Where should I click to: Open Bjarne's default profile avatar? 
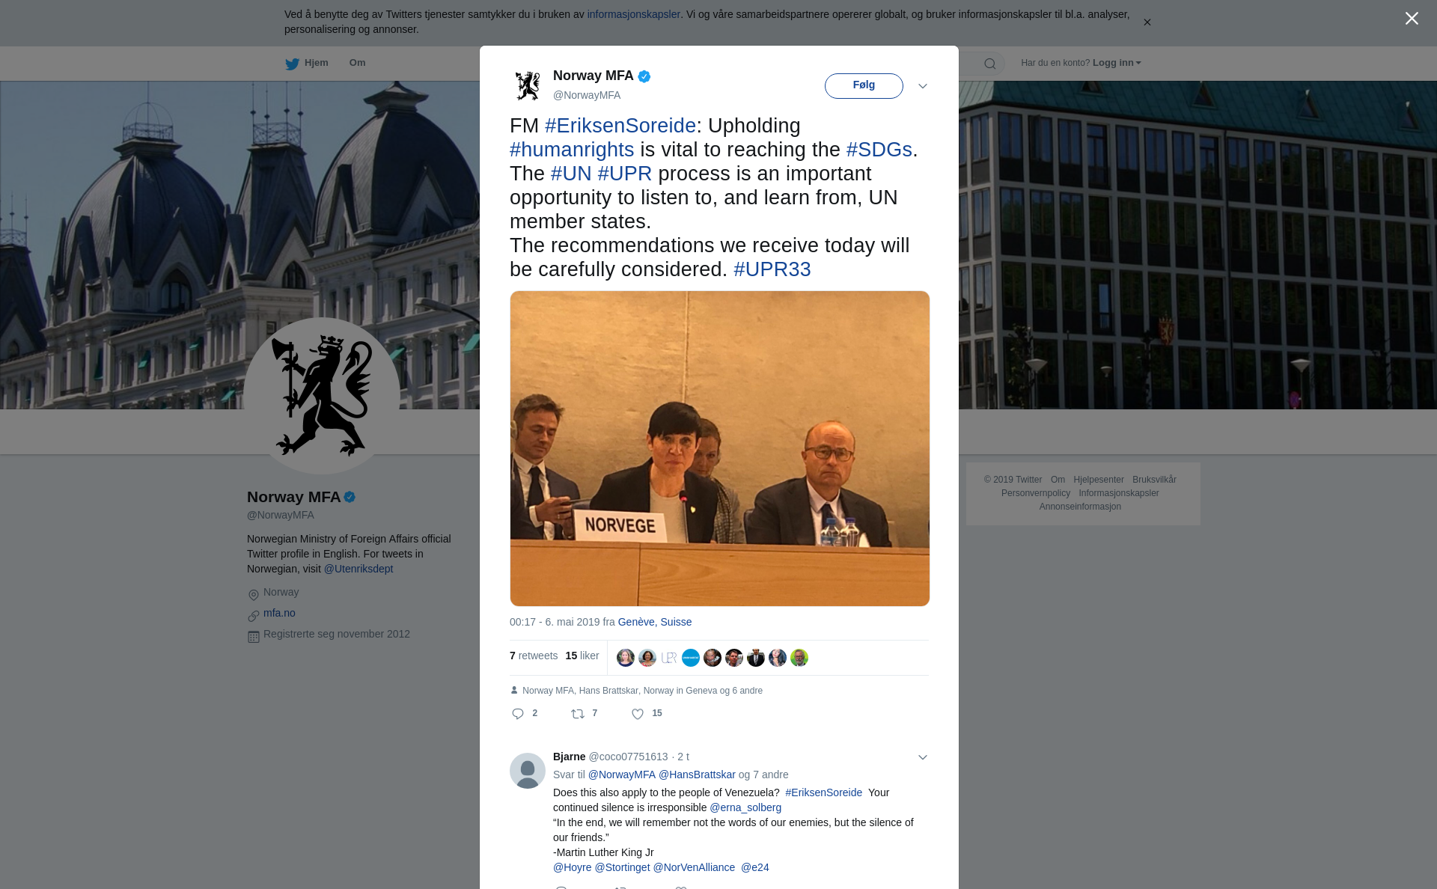pos(528,771)
